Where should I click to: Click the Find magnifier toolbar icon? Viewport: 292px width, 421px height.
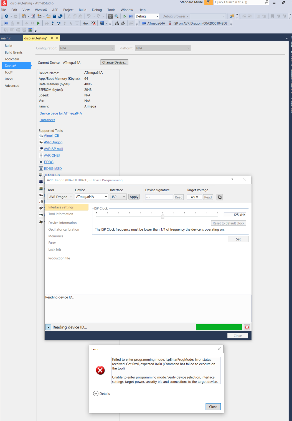click(x=116, y=16)
